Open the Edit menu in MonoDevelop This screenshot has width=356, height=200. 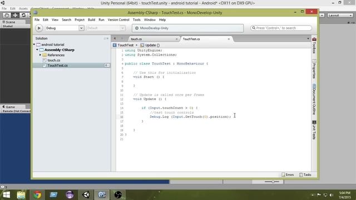(x=46, y=20)
